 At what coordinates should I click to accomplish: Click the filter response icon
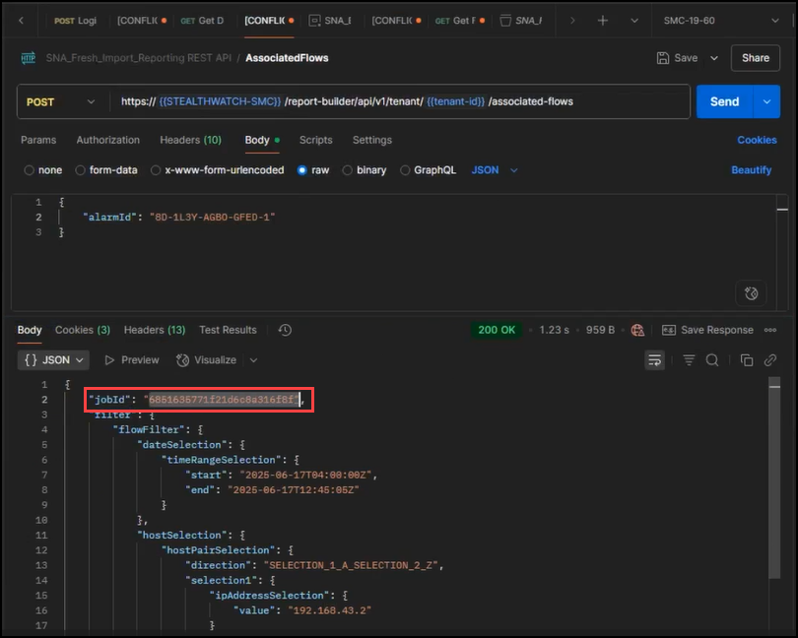pyautogui.click(x=689, y=360)
